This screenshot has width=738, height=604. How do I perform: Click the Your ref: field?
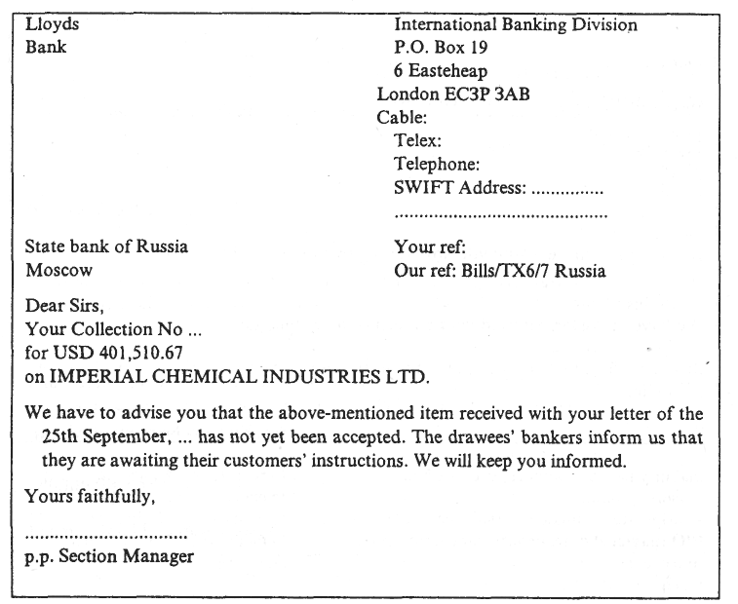(430, 246)
